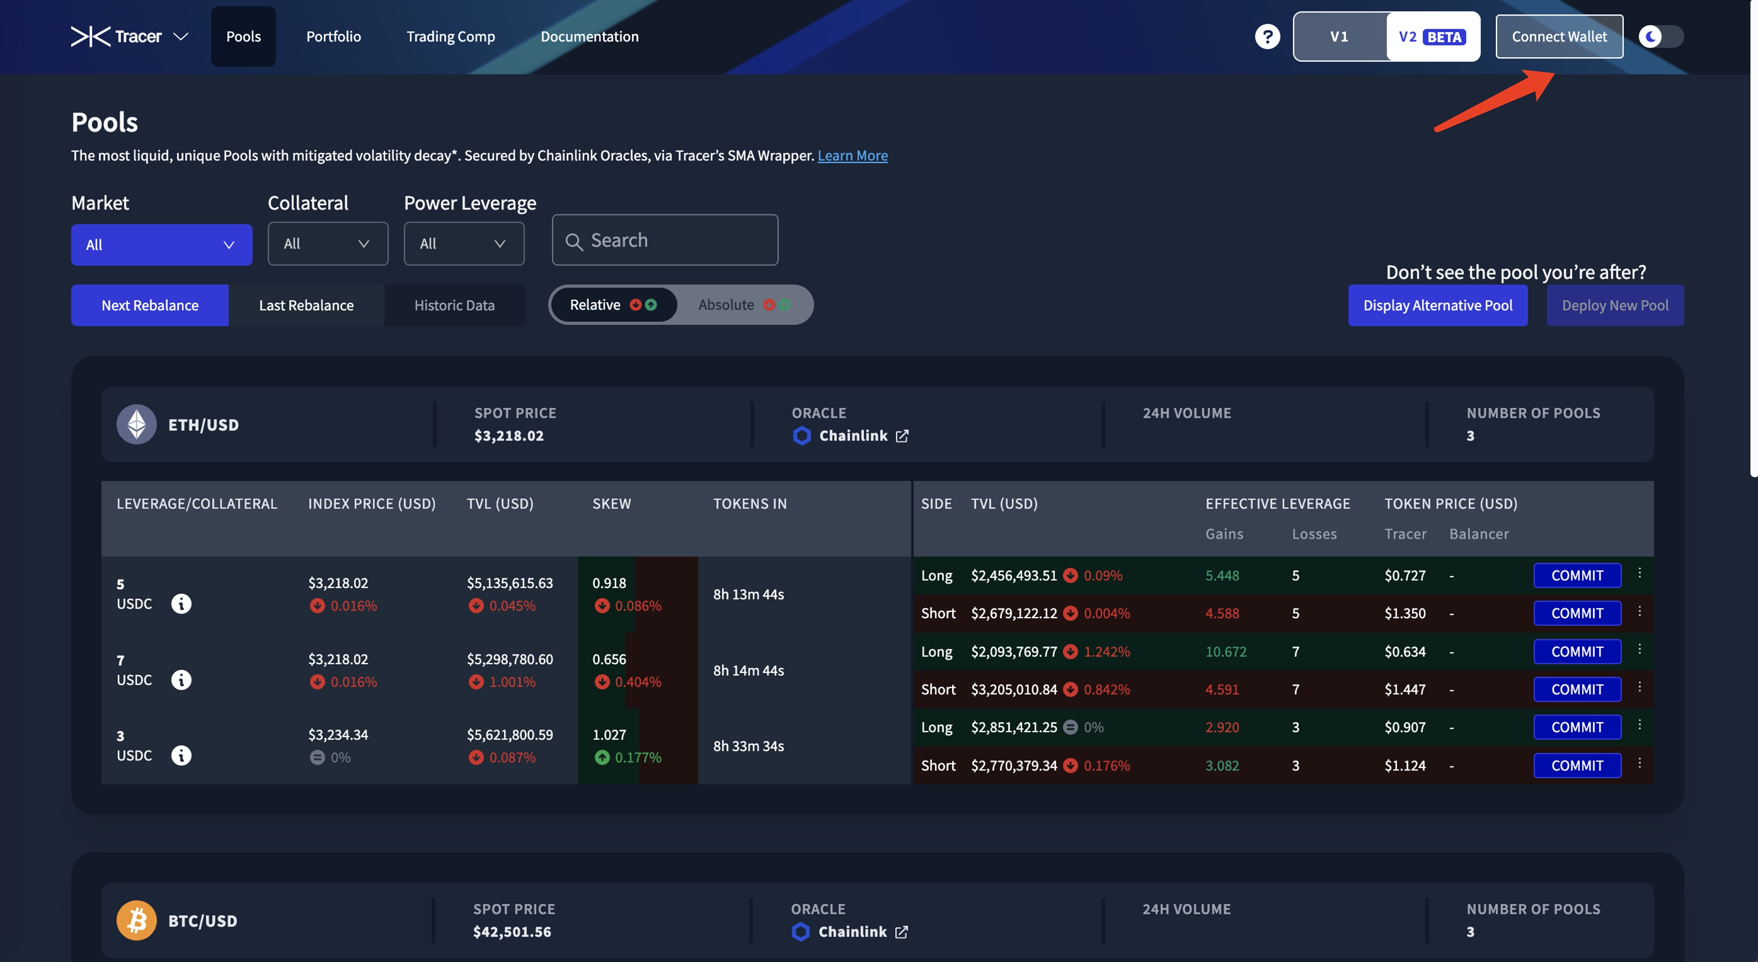
Task: Open Chainlink external link icon for ETH/USD
Action: click(902, 436)
